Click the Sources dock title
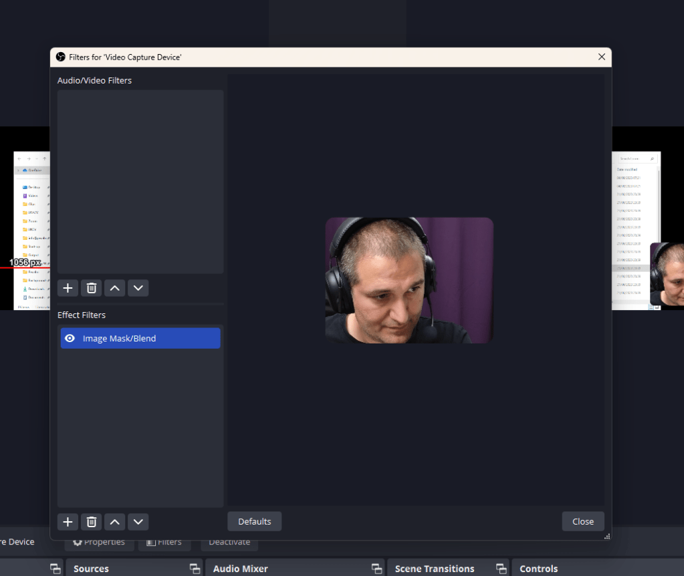The width and height of the screenshot is (684, 576). pyautogui.click(x=91, y=569)
